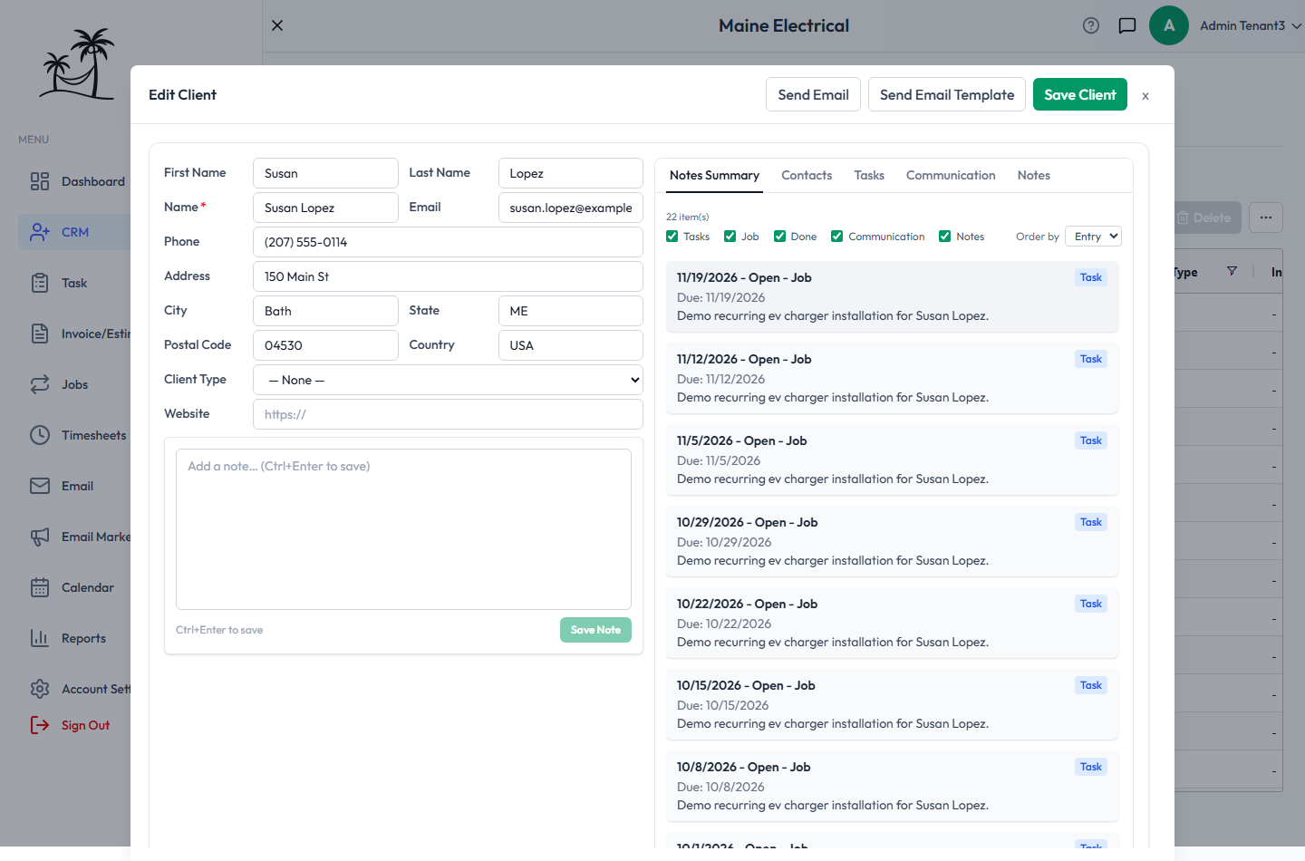Click the Send Email Template button
This screenshot has height=861, width=1305.
947,94
